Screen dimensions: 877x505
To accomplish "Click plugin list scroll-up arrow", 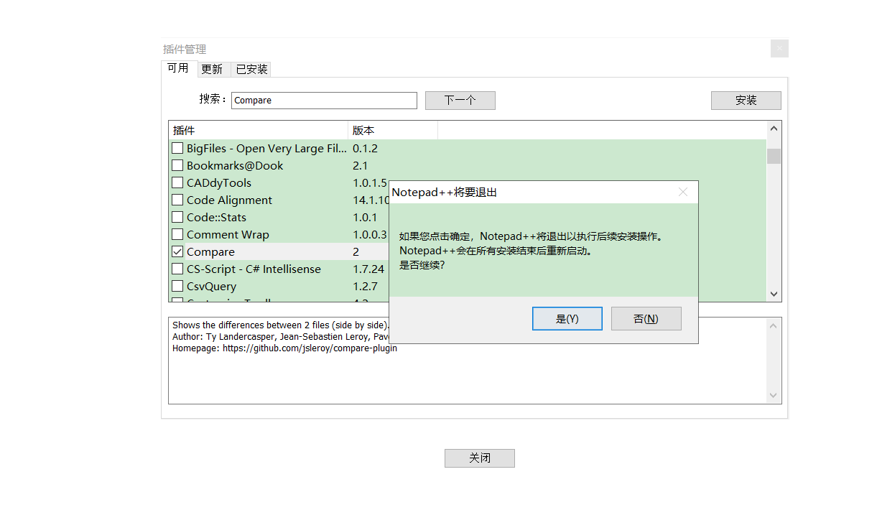I will pos(774,129).
